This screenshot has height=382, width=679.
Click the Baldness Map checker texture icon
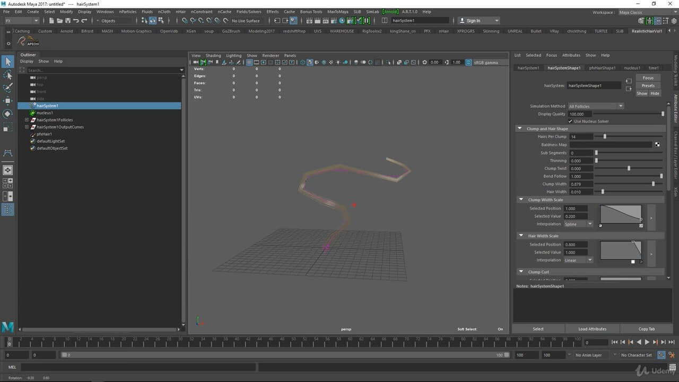point(657,144)
